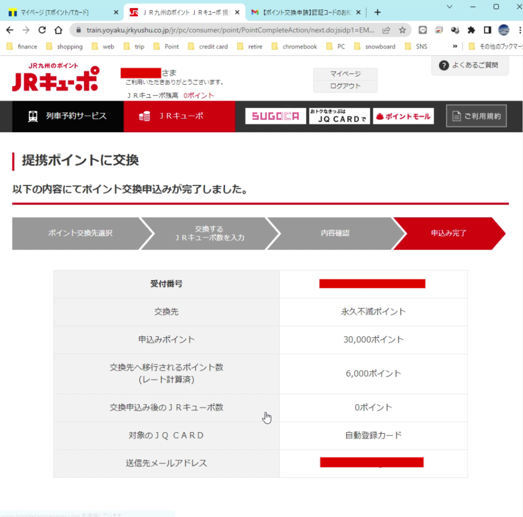
Task: Open the trip bookmark folder
Action: pos(134,46)
